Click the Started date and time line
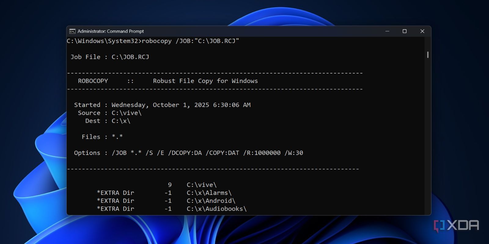Image resolution: width=489 pixels, height=244 pixels. coord(162,105)
